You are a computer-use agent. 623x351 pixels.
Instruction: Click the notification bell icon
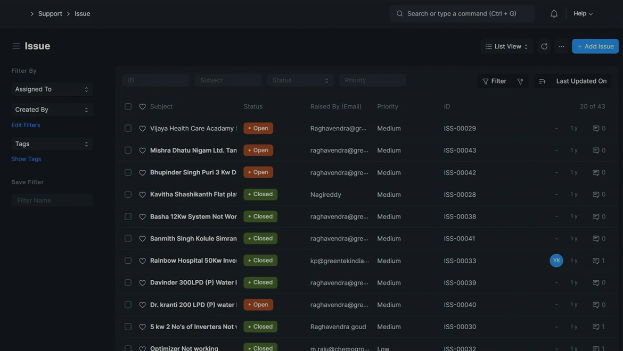point(554,14)
